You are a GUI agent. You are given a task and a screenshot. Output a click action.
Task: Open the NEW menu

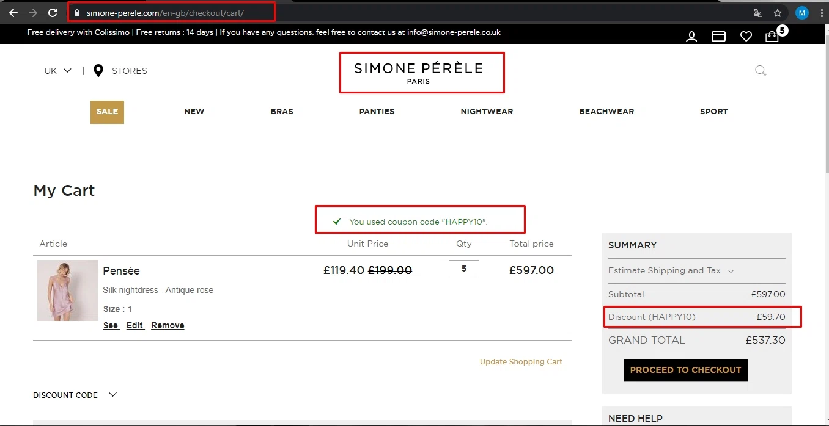(x=194, y=112)
